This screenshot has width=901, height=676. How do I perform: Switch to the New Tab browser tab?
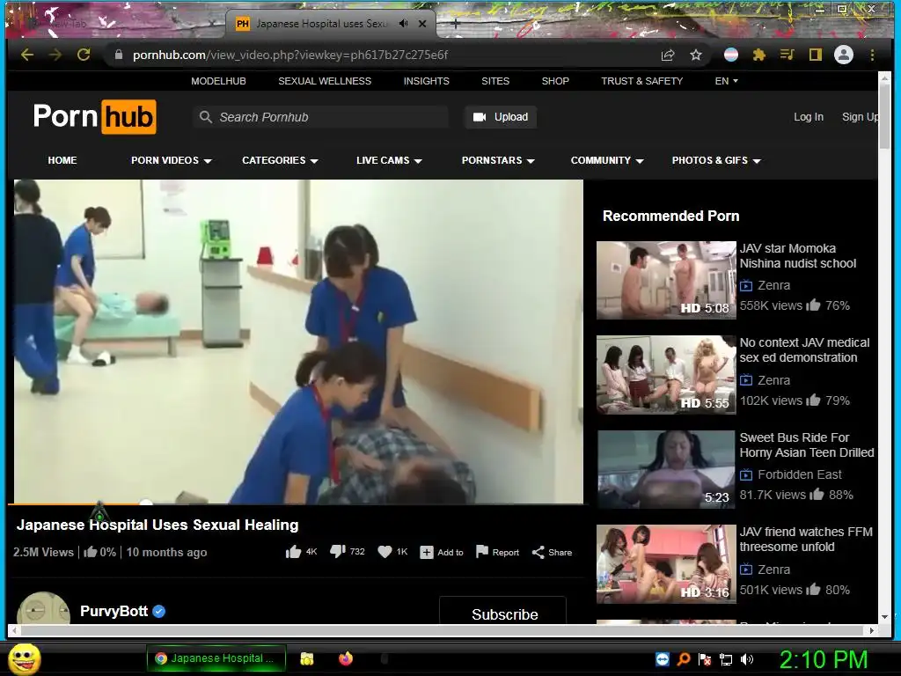point(68,24)
